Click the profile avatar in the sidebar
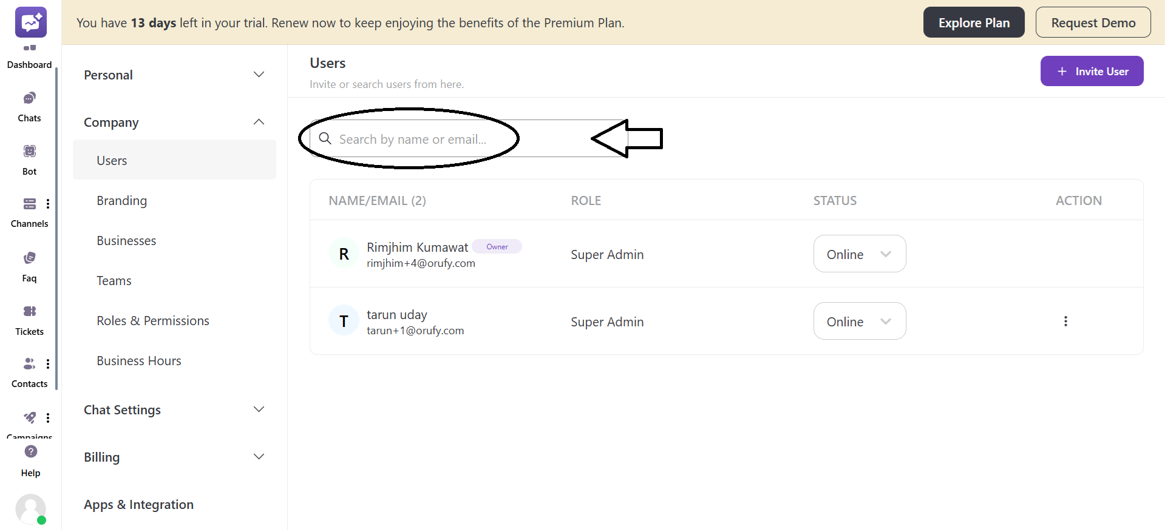 (30, 509)
